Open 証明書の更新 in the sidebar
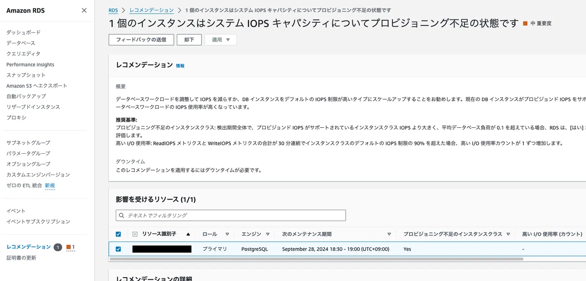This screenshot has width=586, height=281. click(x=21, y=258)
